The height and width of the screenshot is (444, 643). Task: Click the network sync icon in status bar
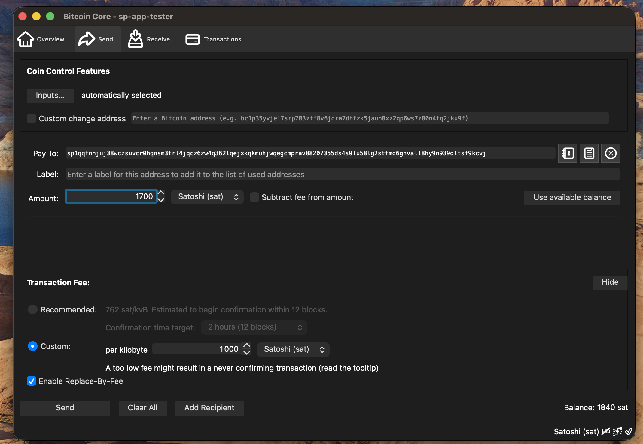[617, 431]
